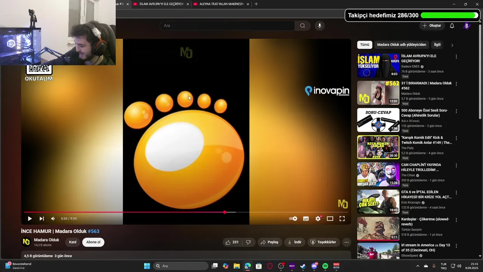Viewport: 483px width, 272px height.
Task: Click the Oluştur create button
Action: 432,26
